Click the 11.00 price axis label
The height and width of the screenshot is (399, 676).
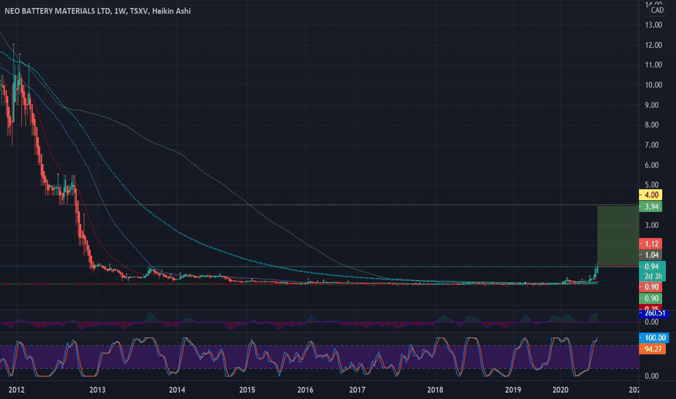pyautogui.click(x=654, y=65)
